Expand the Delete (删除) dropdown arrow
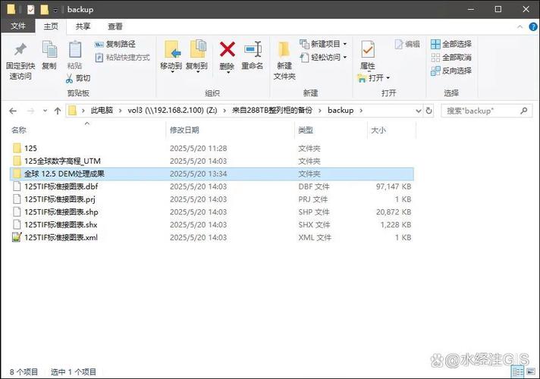The width and height of the screenshot is (540, 379). [x=228, y=73]
